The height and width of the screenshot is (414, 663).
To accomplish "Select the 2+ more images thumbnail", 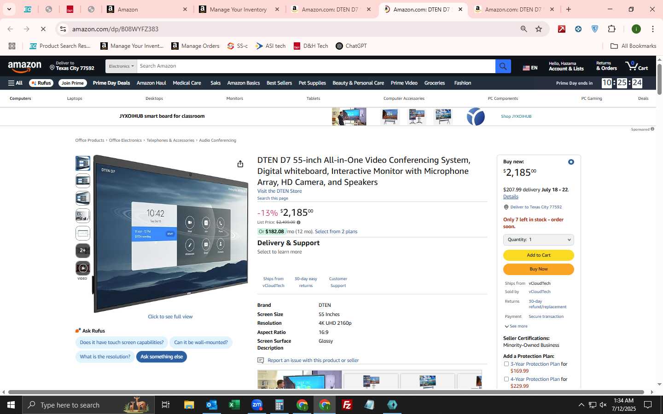I will [83, 251].
